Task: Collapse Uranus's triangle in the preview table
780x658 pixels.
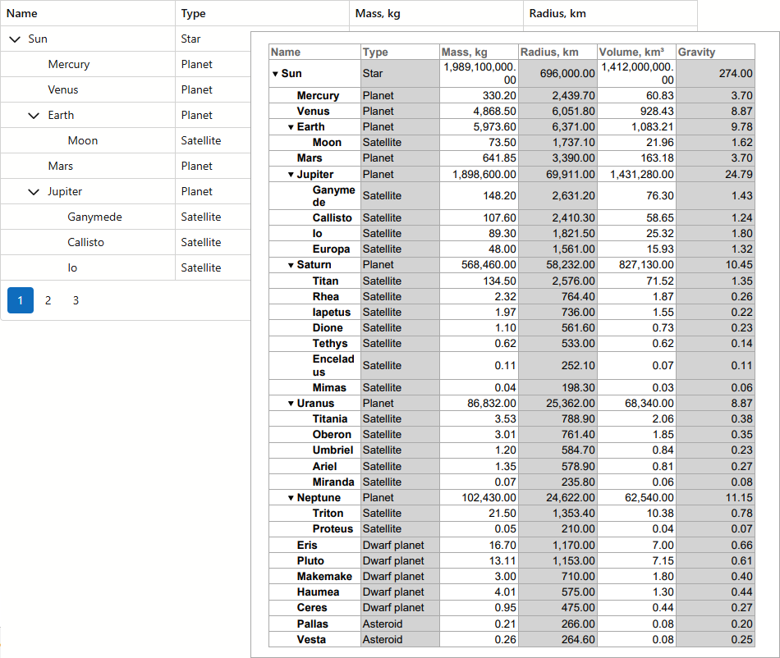Action: (x=291, y=404)
